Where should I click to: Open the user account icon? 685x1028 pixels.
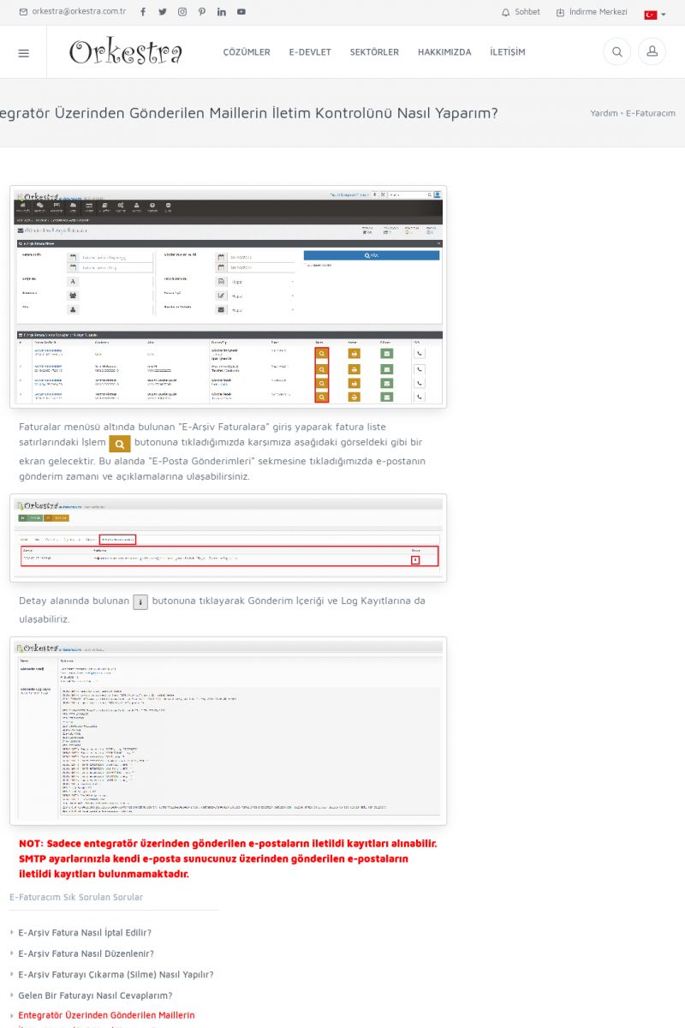(x=652, y=52)
